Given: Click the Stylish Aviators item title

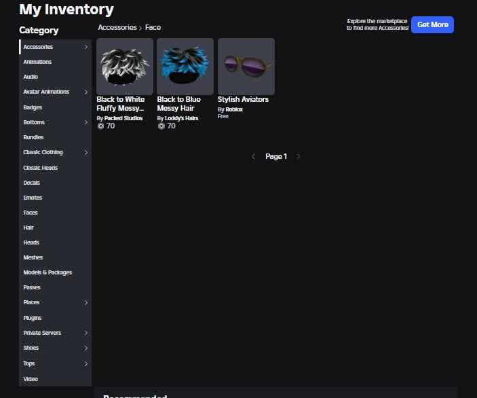Looking at the screenshot, I should tap(243, 99).
